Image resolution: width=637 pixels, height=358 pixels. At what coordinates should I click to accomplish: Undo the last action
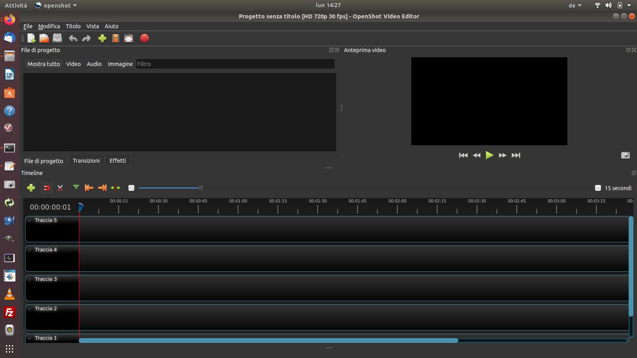73,38
